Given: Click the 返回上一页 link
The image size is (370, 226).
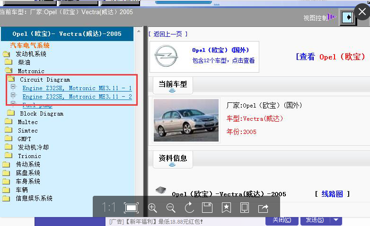Looking at the screenshot, I should (x=168, y=34).
